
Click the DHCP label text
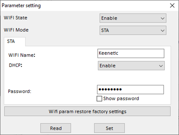coord(15,65)
